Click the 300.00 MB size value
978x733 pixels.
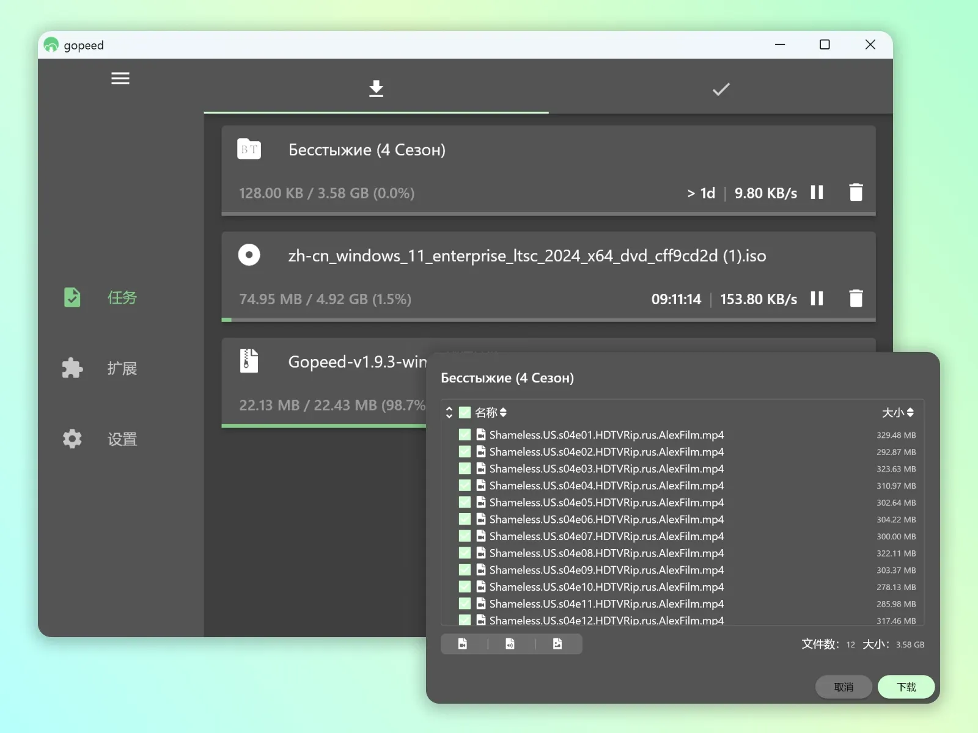(896, 536)
